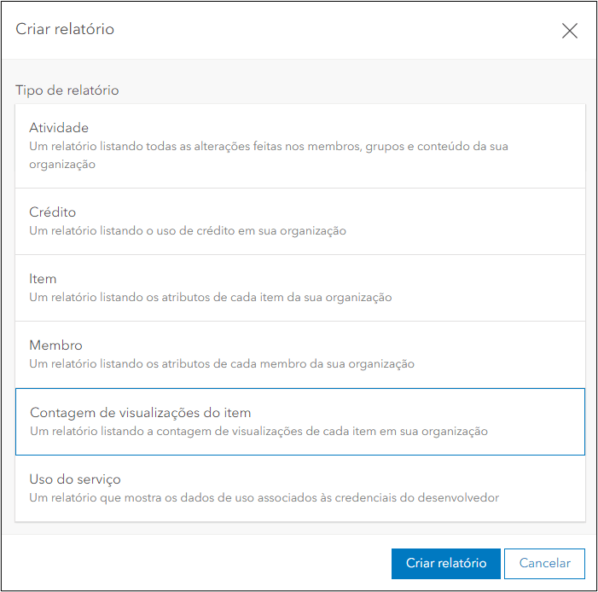The image size is (598, 592).
Task: Click the Tipo de relatório label
Action: pos(67,90)
